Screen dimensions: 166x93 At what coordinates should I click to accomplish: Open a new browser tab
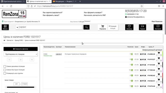(80, 1)
